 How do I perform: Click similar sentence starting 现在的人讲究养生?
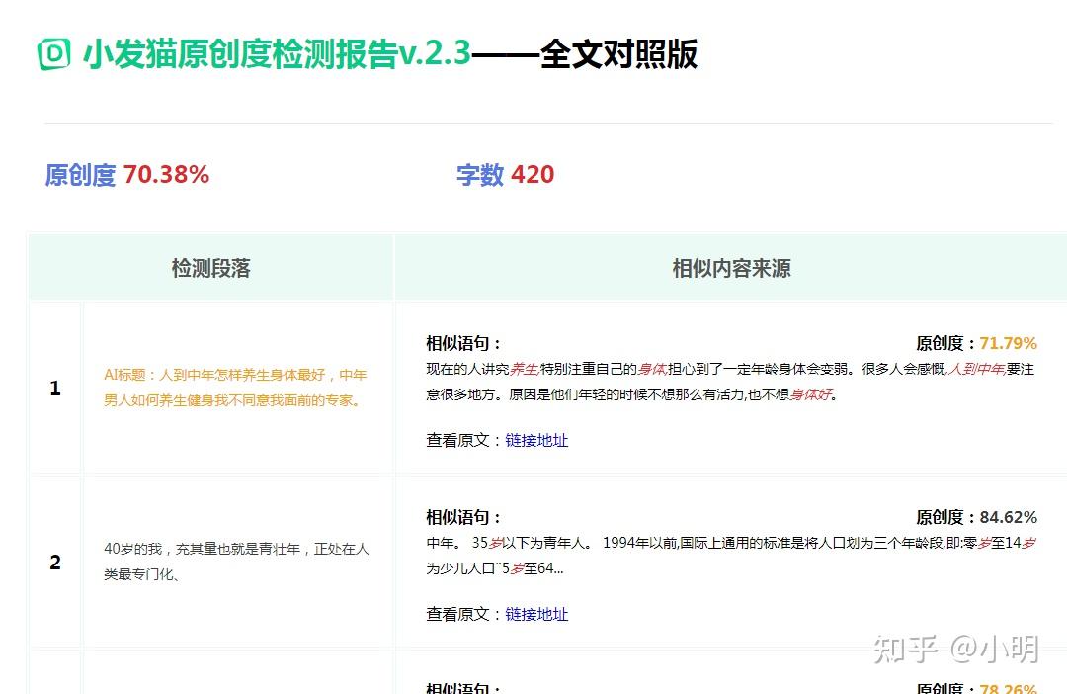[x=730, y=382]
